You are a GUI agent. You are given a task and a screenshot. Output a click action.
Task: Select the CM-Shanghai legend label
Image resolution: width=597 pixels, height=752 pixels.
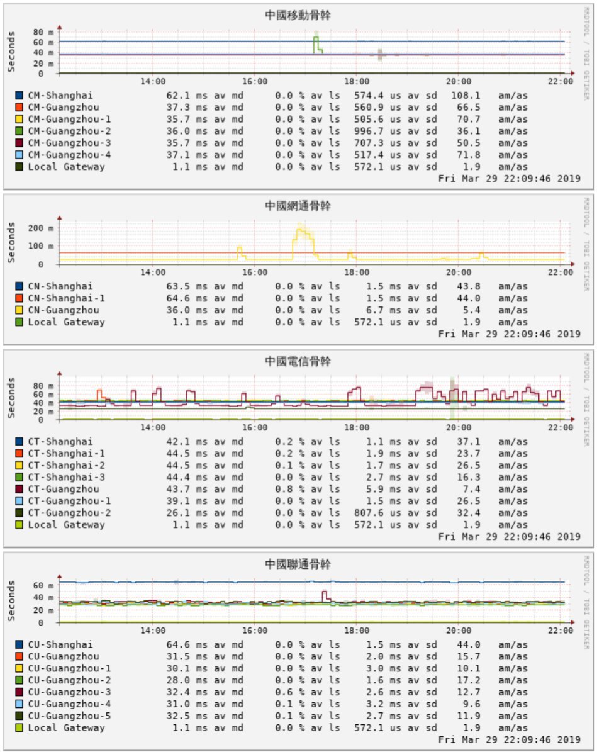point(60,96)
